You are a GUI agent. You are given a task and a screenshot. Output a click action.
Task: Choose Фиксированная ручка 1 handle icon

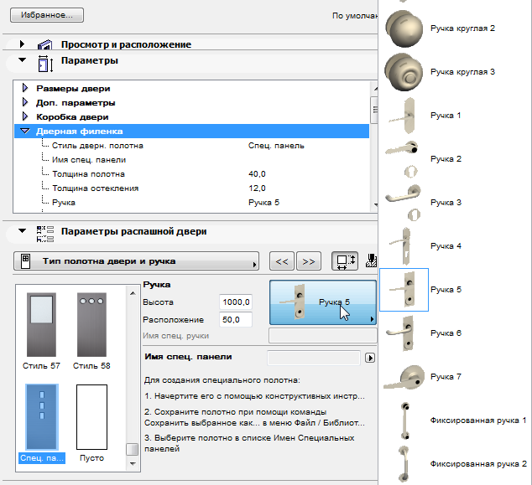tap(404, 421)
